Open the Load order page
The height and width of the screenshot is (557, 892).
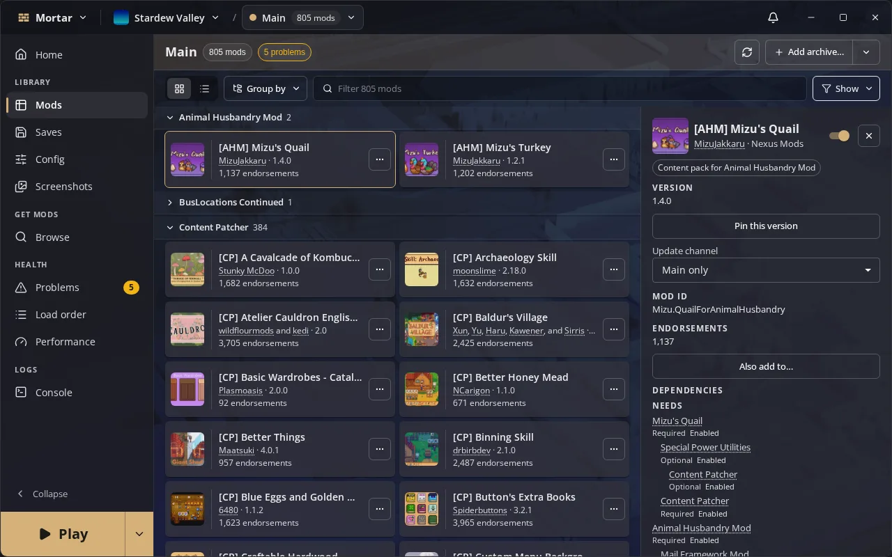pos(77,315)
